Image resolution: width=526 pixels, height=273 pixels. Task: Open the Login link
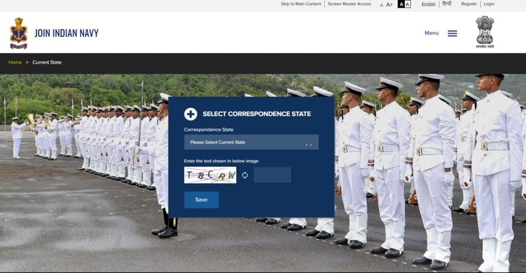click(x=489, y=4)
